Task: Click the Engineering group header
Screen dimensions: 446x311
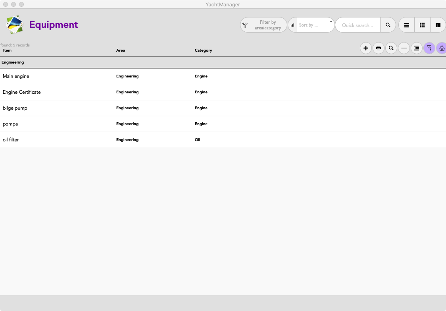Action: tap(13, 62)
